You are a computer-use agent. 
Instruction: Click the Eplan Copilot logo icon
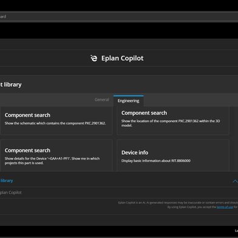pos(94,58)
